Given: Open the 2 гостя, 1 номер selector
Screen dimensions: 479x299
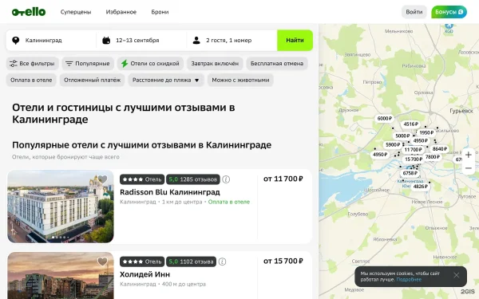Looking at the screenshot, I should point(232,41).
